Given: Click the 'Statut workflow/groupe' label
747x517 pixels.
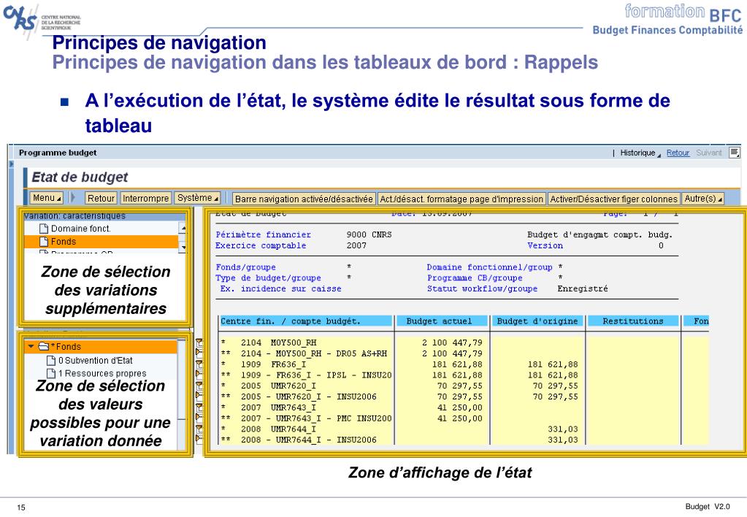Looking at the screenshot, I should pos(482,288).
